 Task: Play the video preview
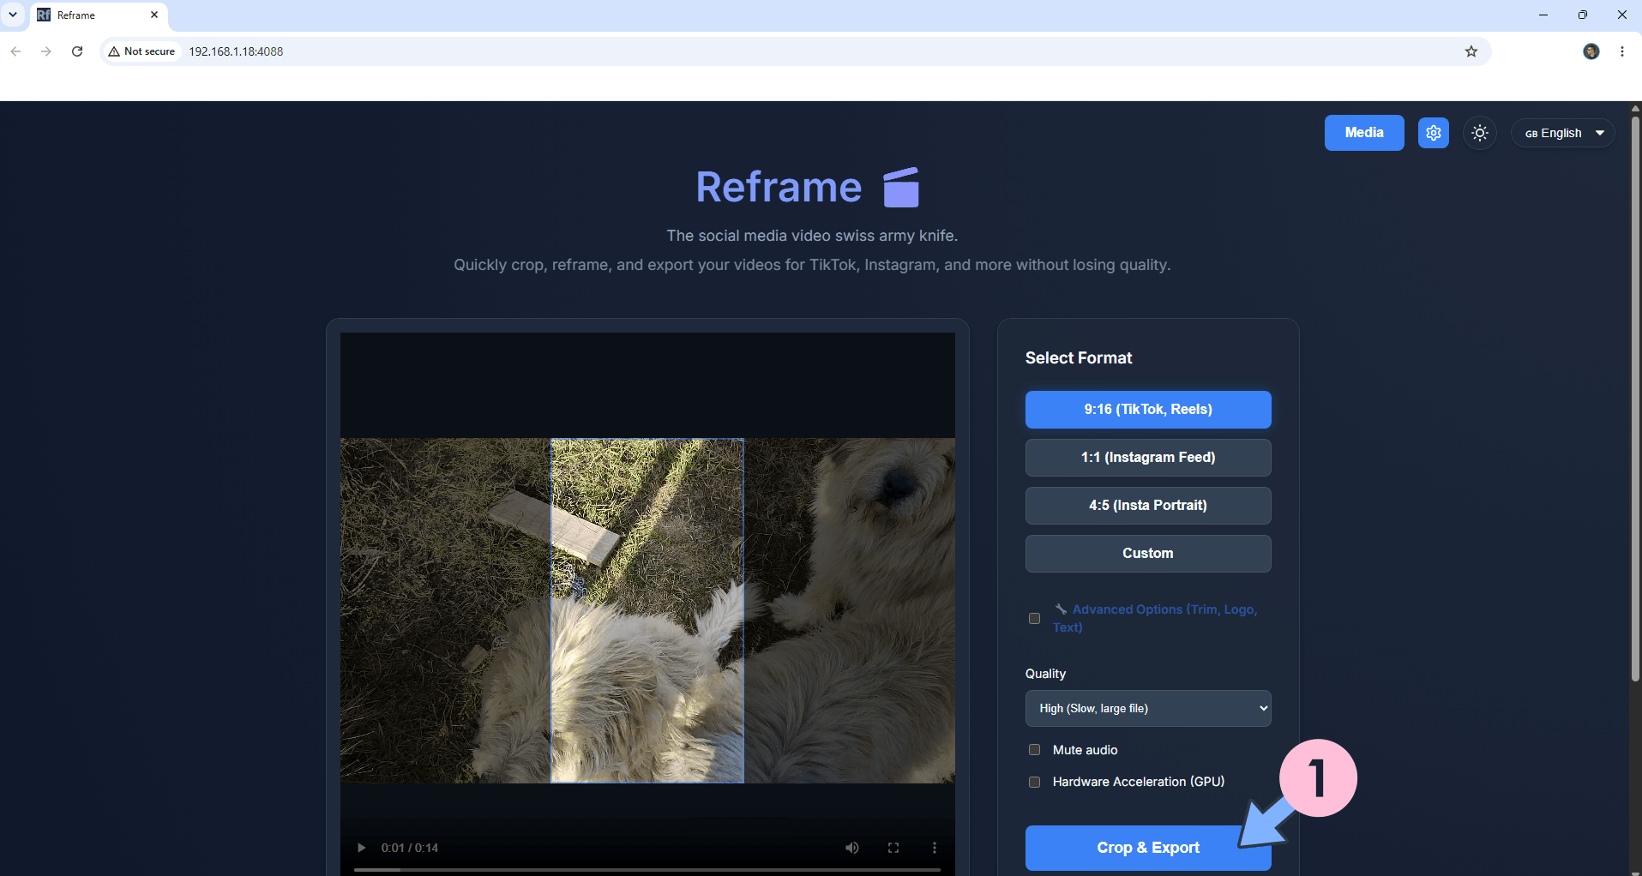361,848
